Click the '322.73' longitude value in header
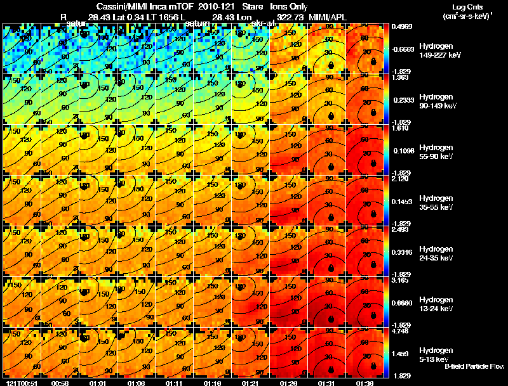The width and height of the screenshot is (508, 386). click(x=290, y=17)
